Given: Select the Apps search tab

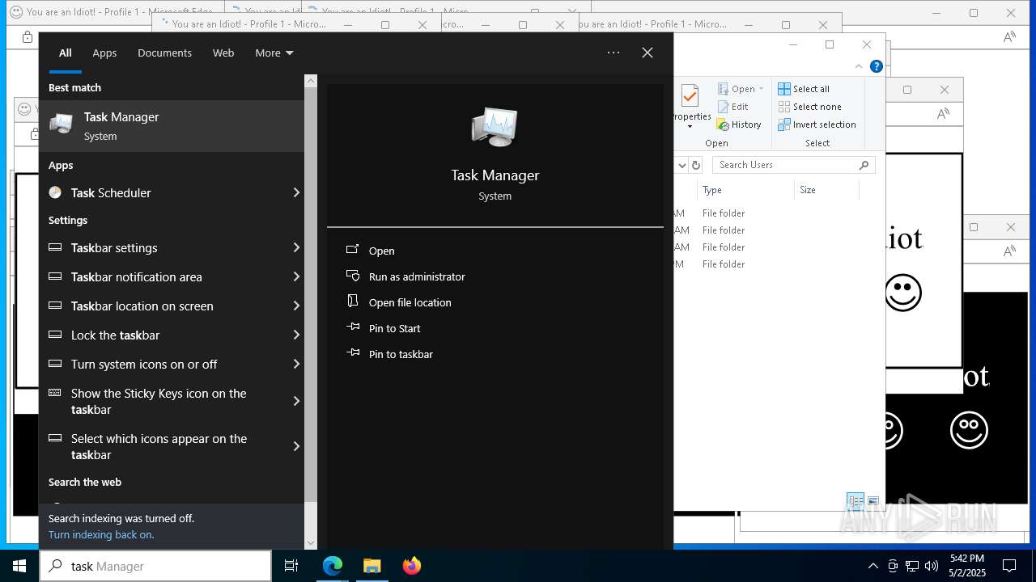Looking at the screenshot, I should coord(104,53).
